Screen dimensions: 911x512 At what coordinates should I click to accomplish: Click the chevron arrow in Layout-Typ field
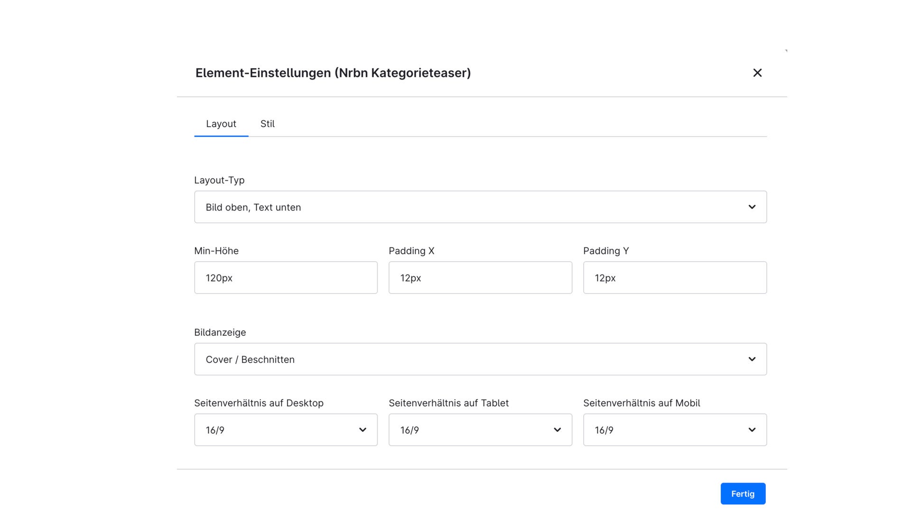point(752,207)
